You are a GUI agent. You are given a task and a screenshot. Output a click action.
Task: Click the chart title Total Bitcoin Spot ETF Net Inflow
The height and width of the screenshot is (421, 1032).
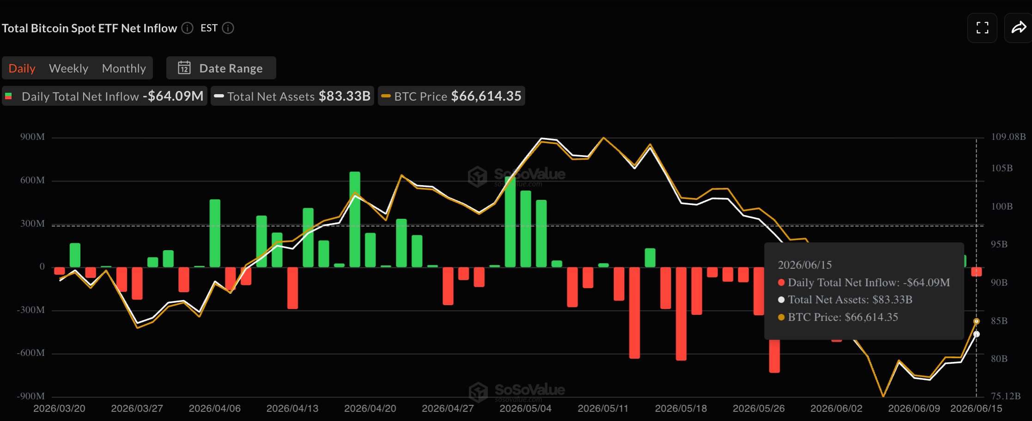click(x=90, y=28)
